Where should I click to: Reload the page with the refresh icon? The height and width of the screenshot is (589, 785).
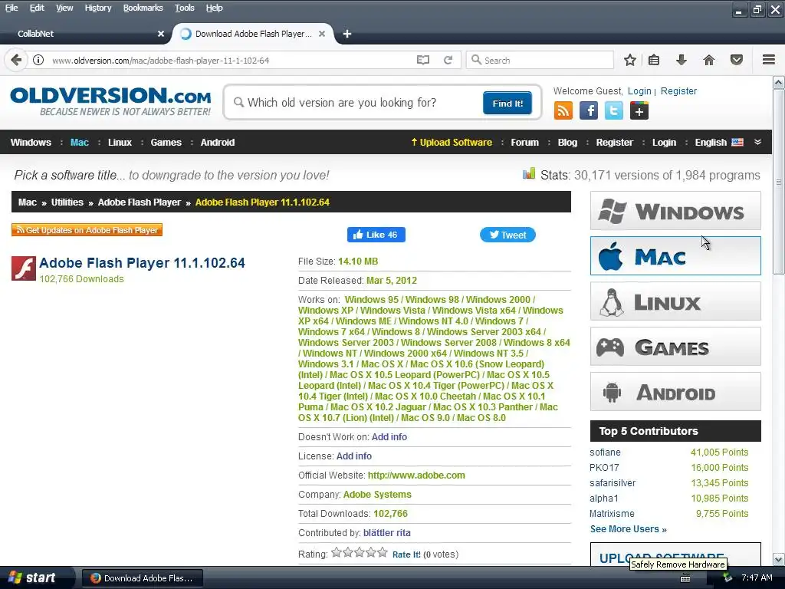pyautogui.click(x=448, y=60)
